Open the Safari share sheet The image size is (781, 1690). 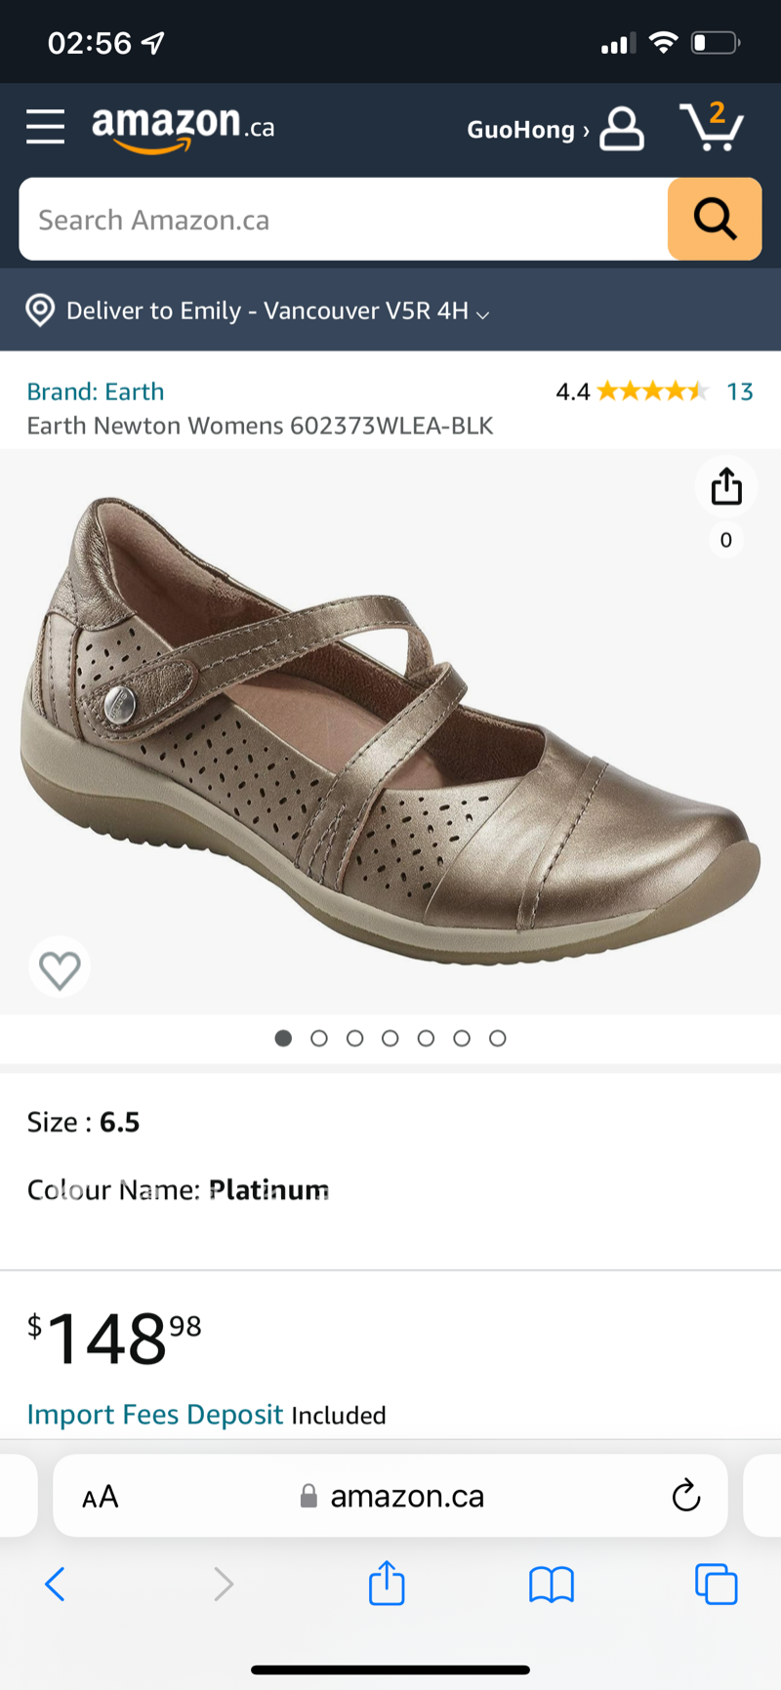click(x=387, y=1584)
